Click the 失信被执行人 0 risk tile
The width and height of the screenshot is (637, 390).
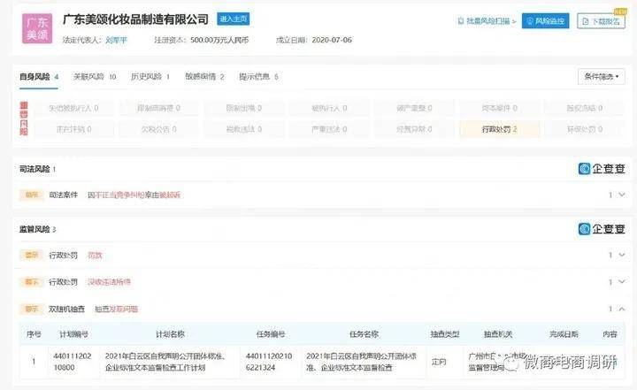(x=73, y=108)
